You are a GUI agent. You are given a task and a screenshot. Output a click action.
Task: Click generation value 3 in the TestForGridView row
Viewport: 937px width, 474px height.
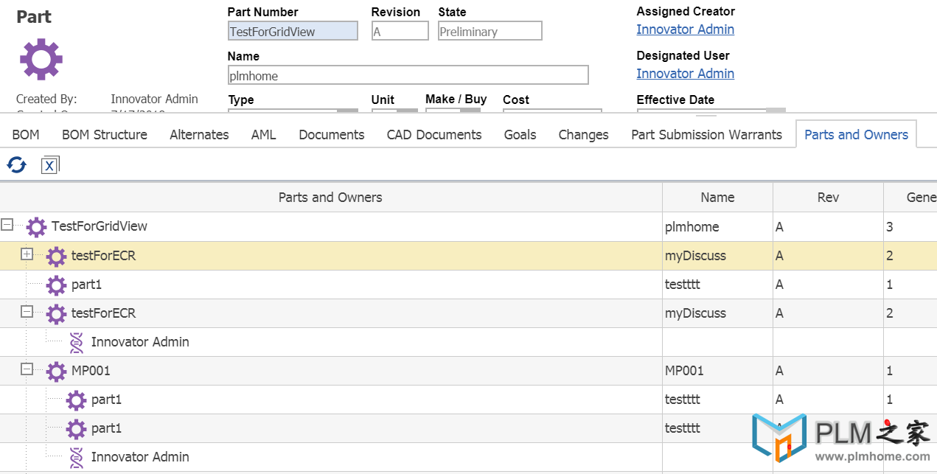[x=890, y=227]
